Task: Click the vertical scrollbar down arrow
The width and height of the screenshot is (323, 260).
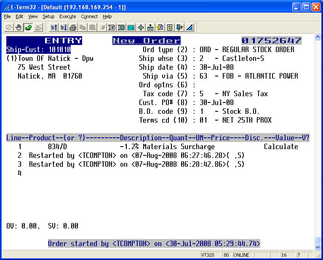Action: point(318,247)
